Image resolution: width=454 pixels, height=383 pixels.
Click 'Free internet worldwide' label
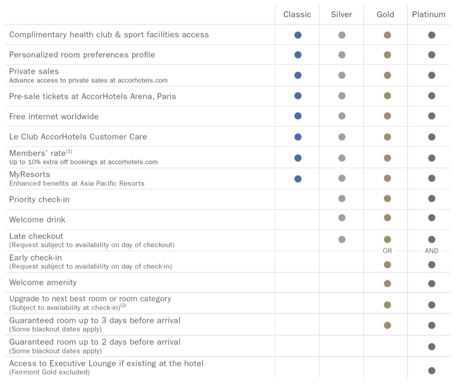54,116
